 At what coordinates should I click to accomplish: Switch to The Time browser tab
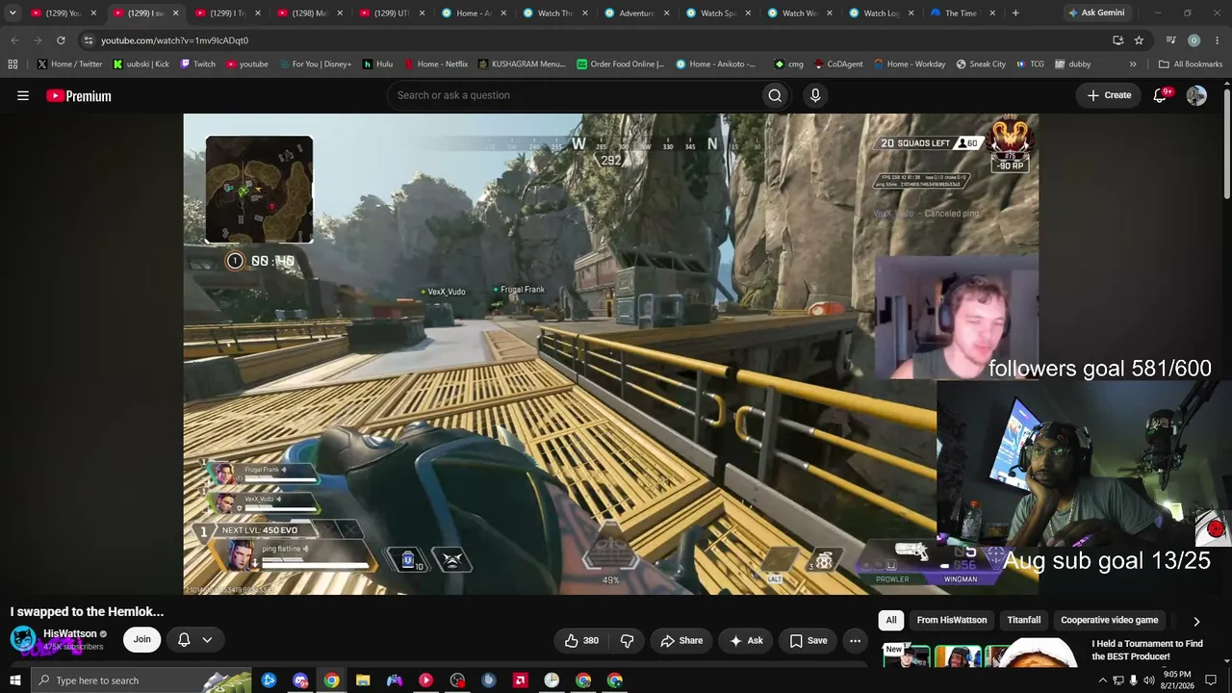click(960, 13)
